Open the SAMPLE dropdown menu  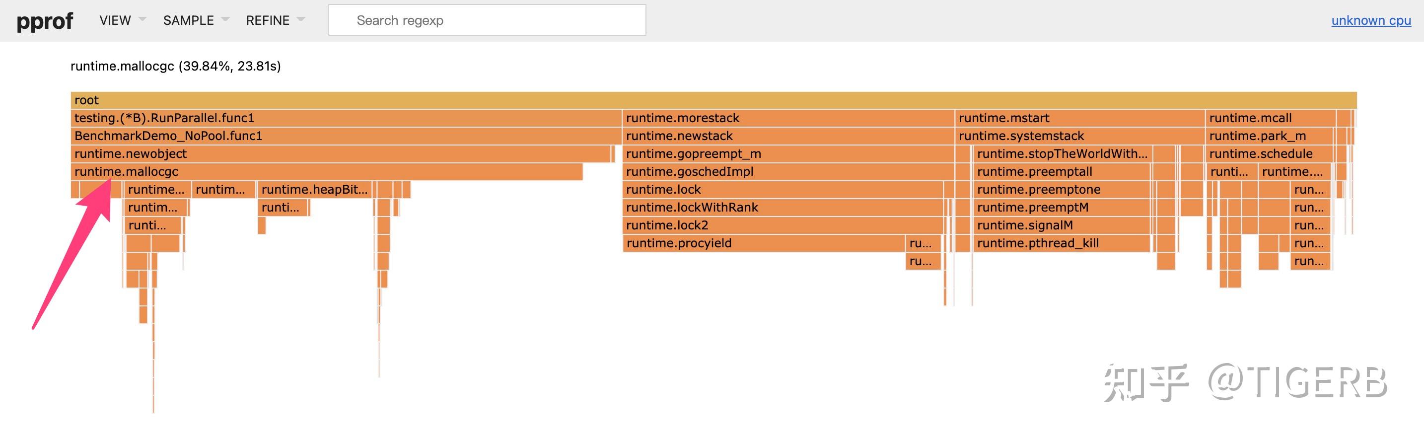pyautogui.click(x=195, y=20)
